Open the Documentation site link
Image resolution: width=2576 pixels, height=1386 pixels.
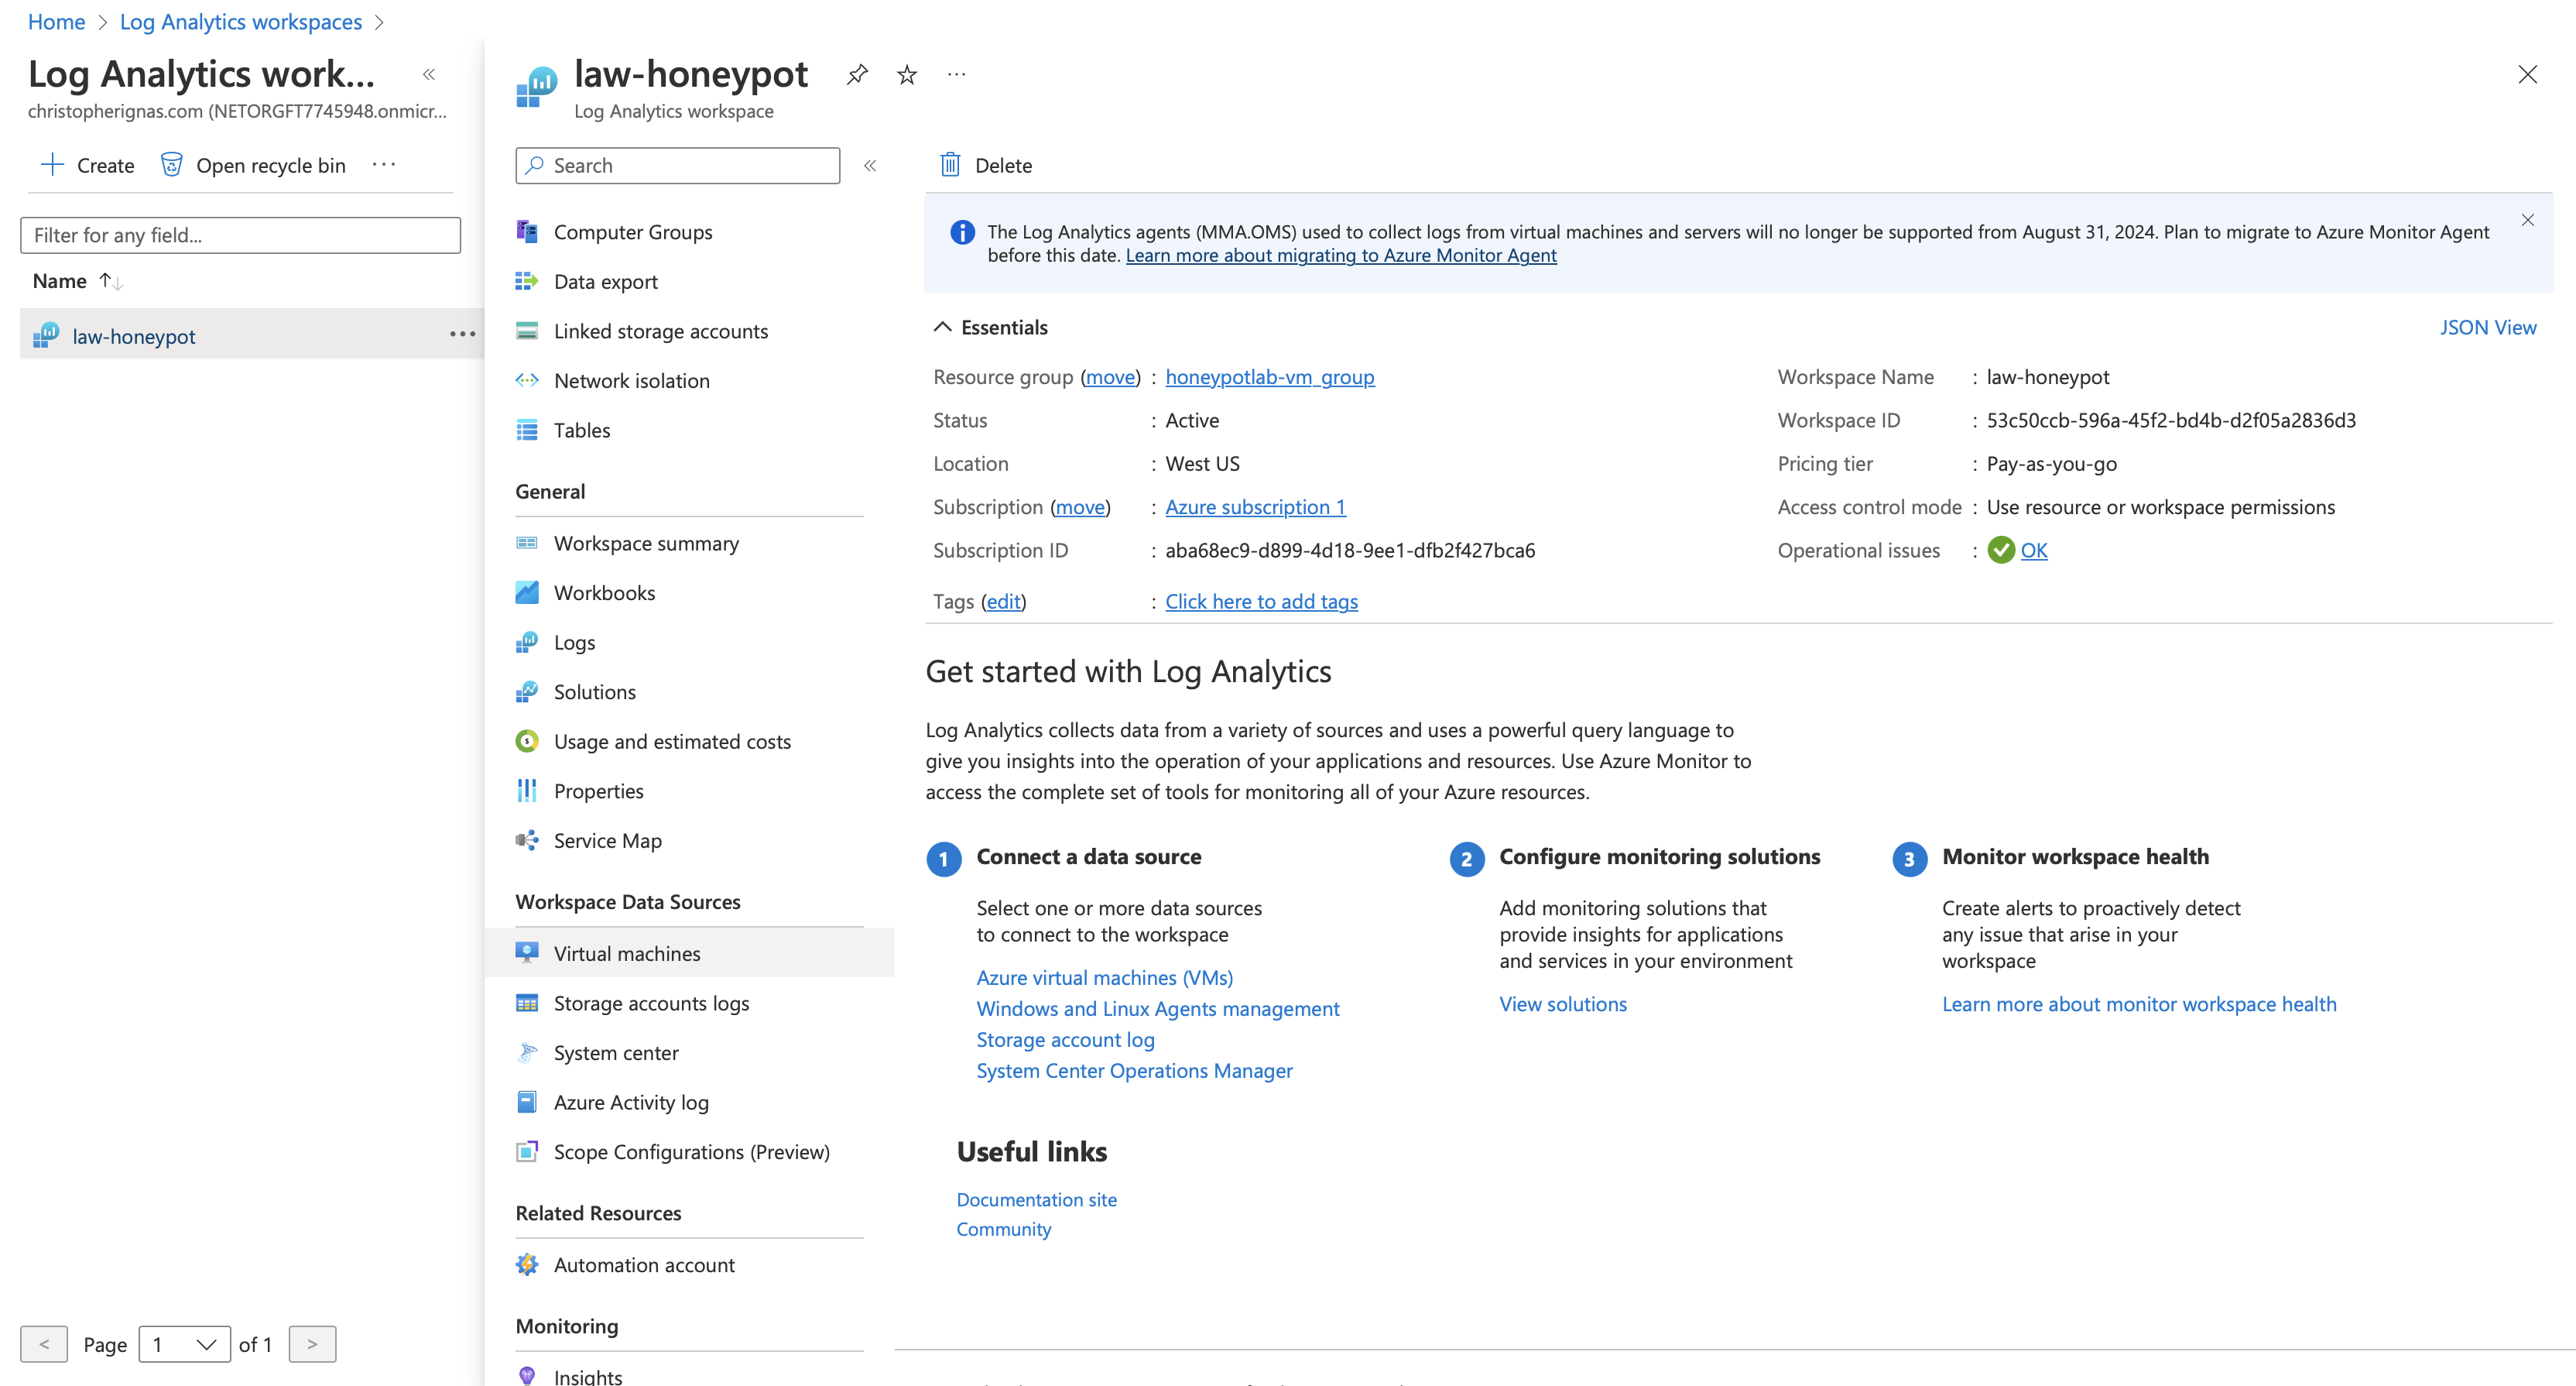click(1037, 1199)
